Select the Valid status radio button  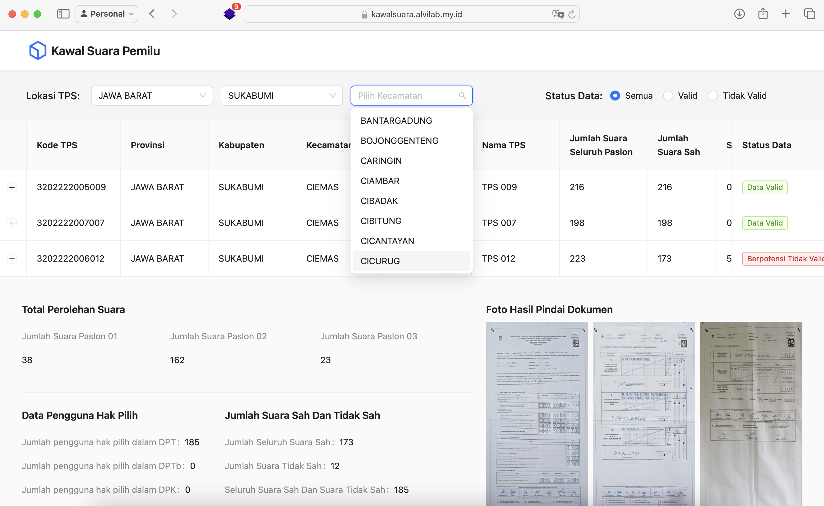point(668,96)
